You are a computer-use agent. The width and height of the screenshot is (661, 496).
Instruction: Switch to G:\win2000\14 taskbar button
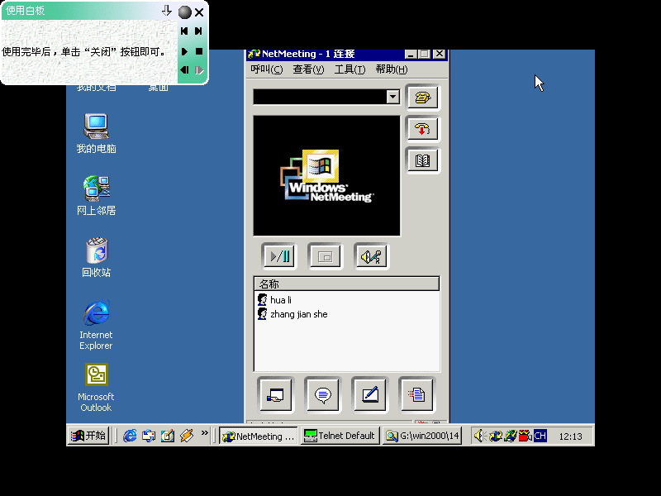point(422,436)
